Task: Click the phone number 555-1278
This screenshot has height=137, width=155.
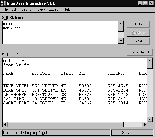Action: (x=118, y=95)
